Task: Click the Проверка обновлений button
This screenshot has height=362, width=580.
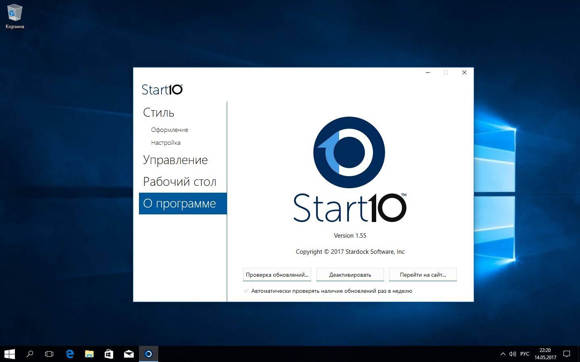Action: [277, 275]
